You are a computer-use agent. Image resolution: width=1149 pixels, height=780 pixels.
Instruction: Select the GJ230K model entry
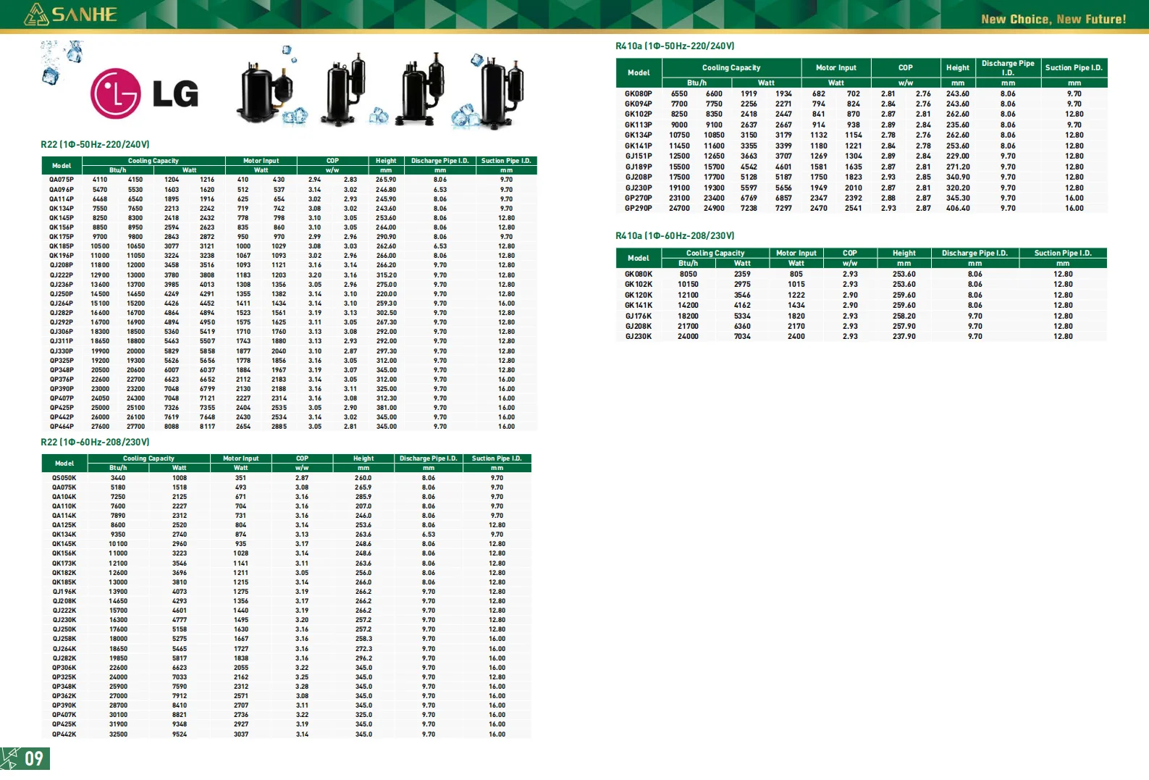(x=638, y=336)
